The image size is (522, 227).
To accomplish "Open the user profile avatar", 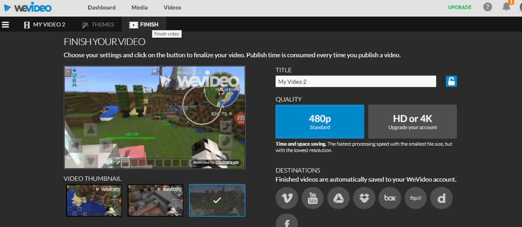I will tap(520, 7).
